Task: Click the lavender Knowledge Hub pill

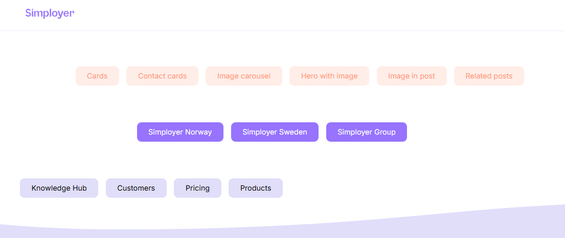Action: pos(59,188)
